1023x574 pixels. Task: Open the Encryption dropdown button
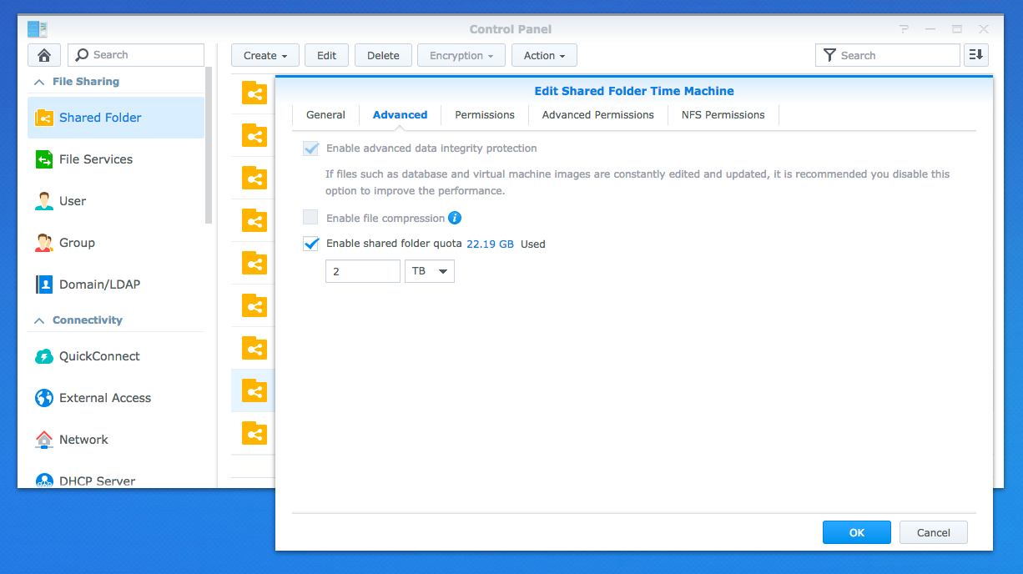(461, 56)
